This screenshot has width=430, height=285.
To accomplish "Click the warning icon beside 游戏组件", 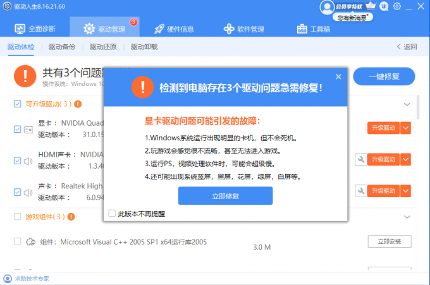I will click(71, 217).
